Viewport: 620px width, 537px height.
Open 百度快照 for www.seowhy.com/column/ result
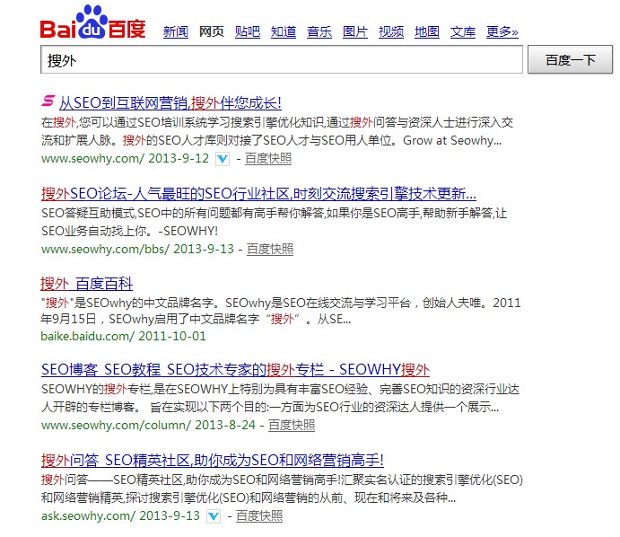(292, 426)
